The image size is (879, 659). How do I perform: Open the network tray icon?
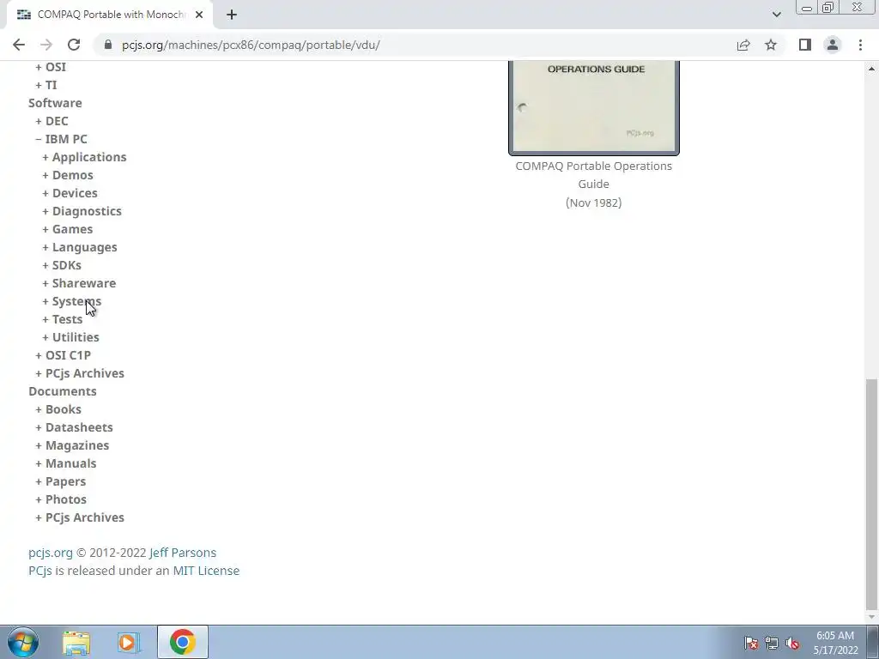pyautogui.click(x=772, y=643)
